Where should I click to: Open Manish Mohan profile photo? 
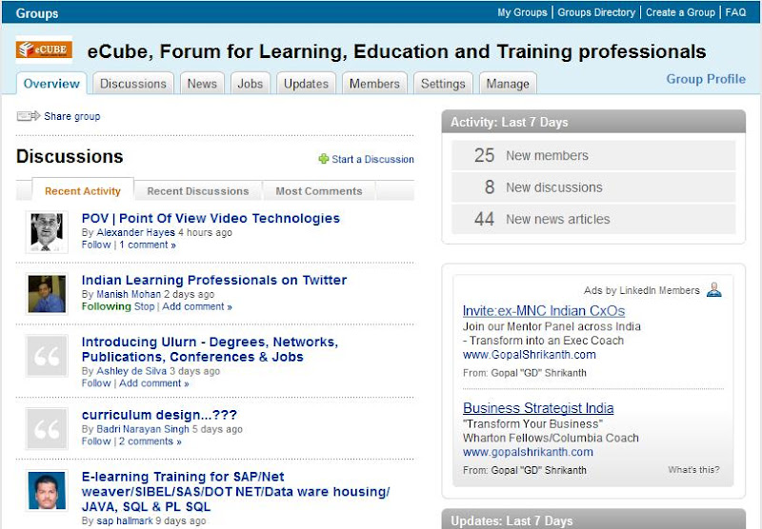(x=47, y=294)
